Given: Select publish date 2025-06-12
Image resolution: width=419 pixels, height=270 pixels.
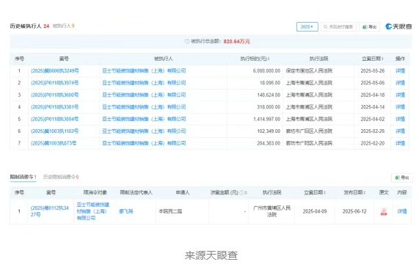Looking at the screenshot, I should [x=354, y=211].
